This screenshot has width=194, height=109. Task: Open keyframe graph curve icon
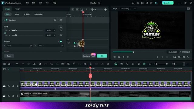click(82, 9)
